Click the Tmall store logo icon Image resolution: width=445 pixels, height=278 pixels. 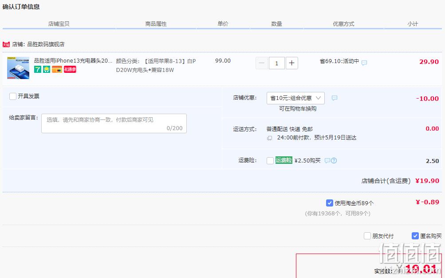coord(6,44)
